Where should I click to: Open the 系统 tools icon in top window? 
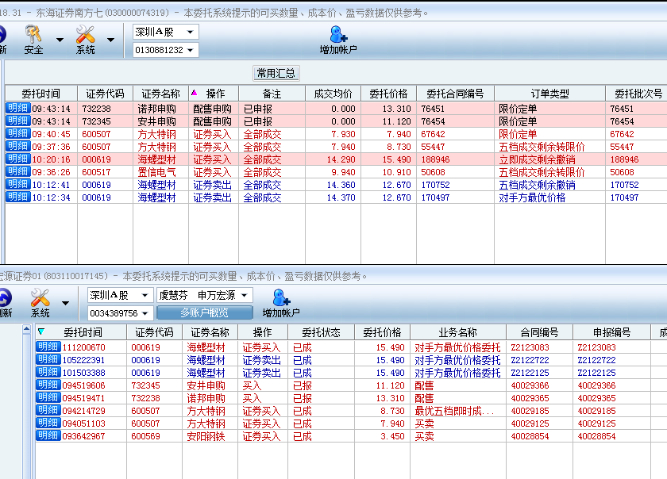[x=85, y=40]
